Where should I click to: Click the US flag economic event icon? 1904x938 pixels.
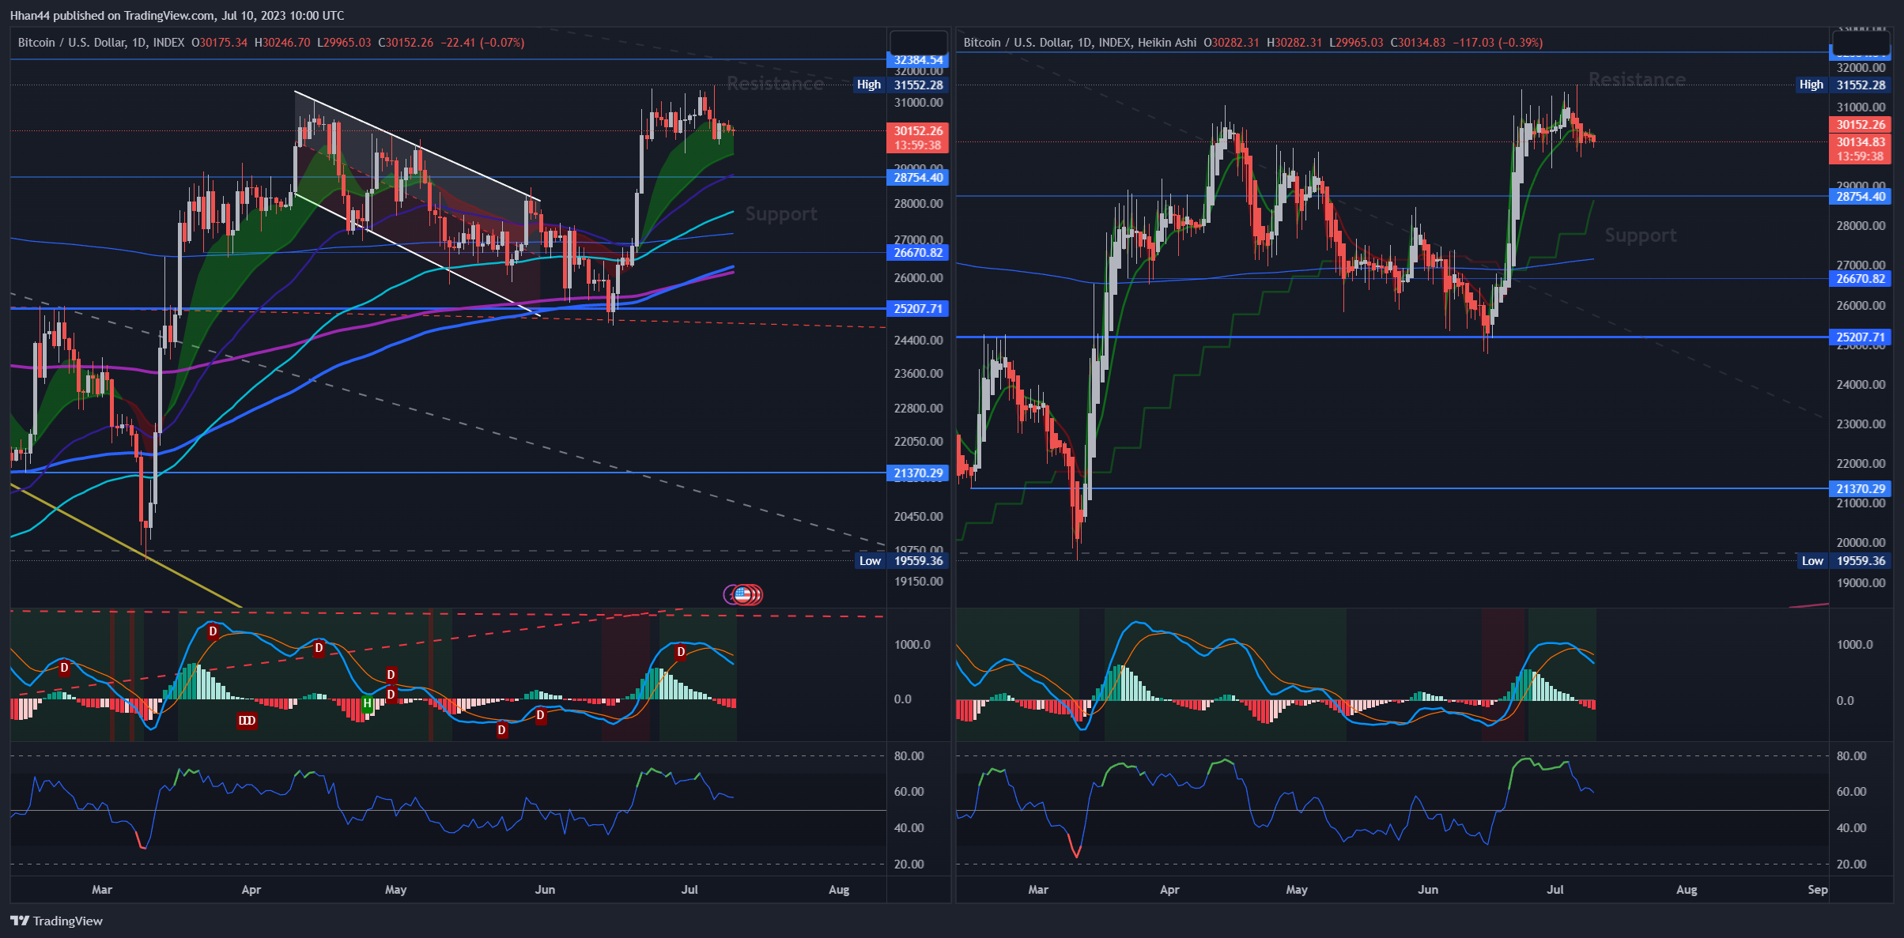pyautogui.click(x=742, y=594)
